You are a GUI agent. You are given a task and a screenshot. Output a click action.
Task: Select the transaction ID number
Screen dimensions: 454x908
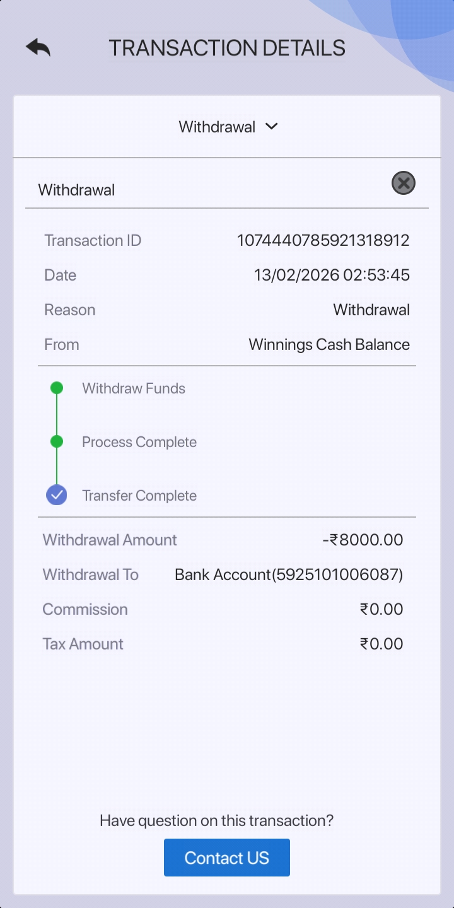323,240
